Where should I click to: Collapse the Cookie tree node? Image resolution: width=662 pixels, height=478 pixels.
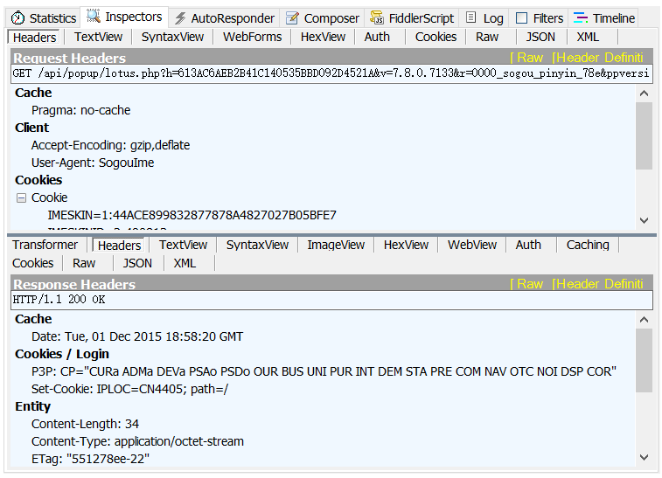pos(21,198)
